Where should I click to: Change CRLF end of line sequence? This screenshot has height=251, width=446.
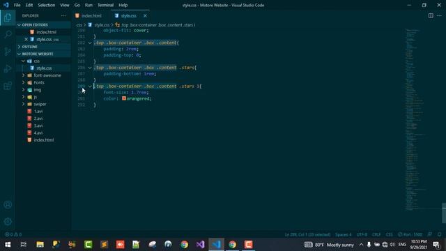pos(376,234)
